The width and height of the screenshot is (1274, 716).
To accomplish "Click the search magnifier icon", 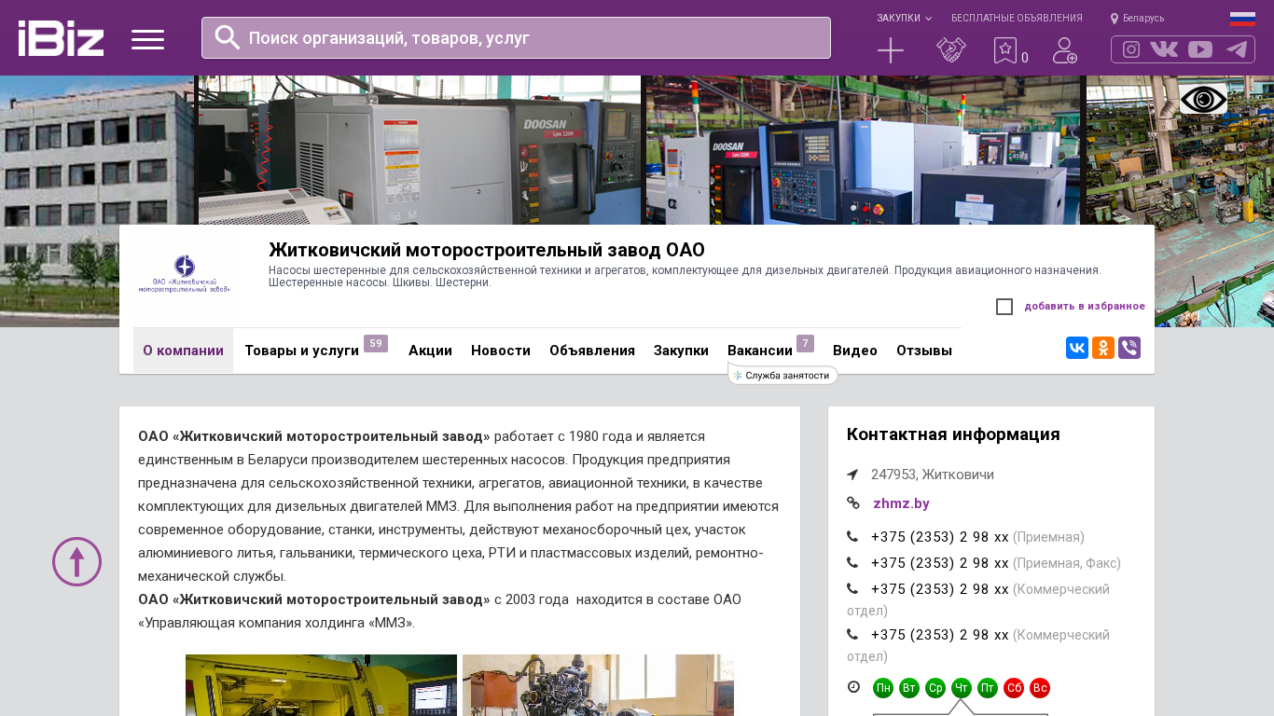I will pyautogui.click(x=228, y=37).
